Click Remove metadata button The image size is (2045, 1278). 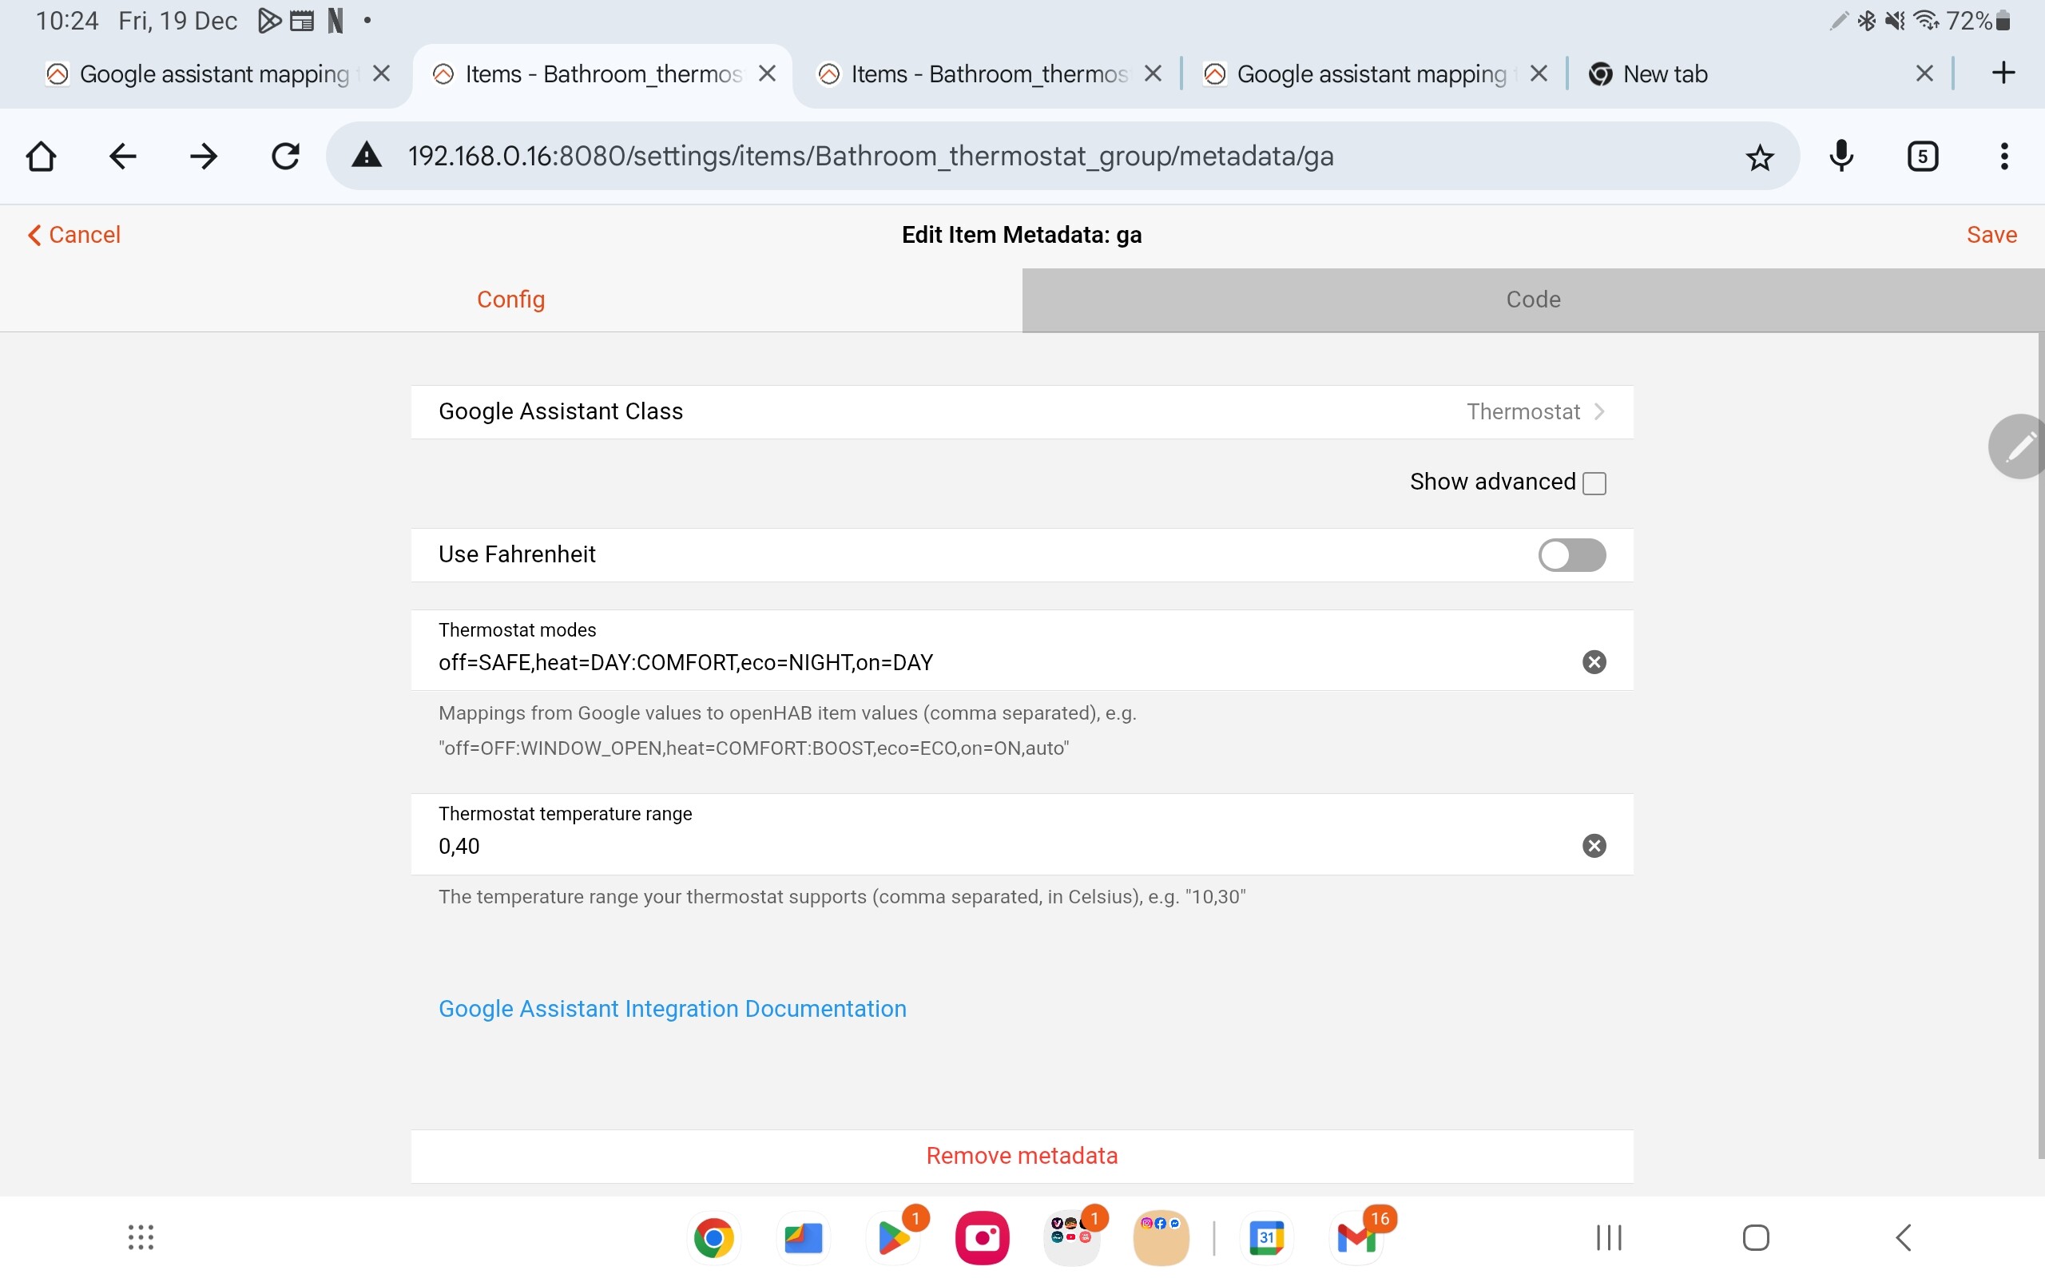(x=1021, y=1156)
